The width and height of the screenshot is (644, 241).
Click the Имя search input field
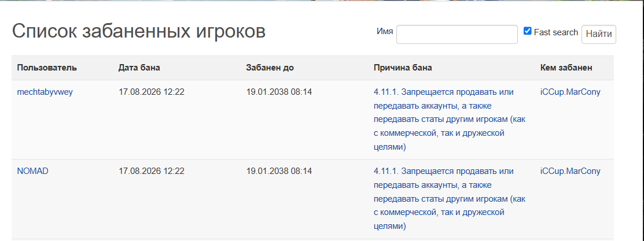coord(457,35)
